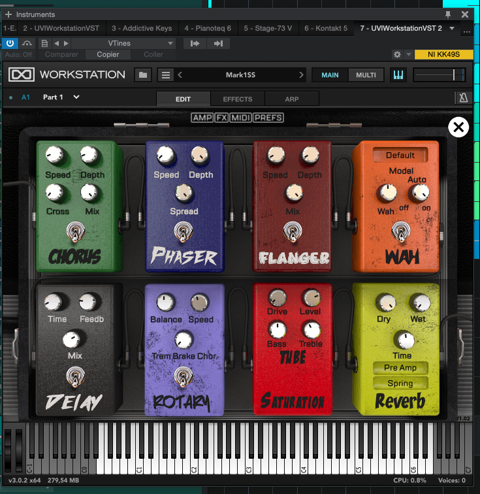Open dropdown on 7 - UVIWorkstationVST 2 tab
Screen dimensions: 480x494
[452, 28]
